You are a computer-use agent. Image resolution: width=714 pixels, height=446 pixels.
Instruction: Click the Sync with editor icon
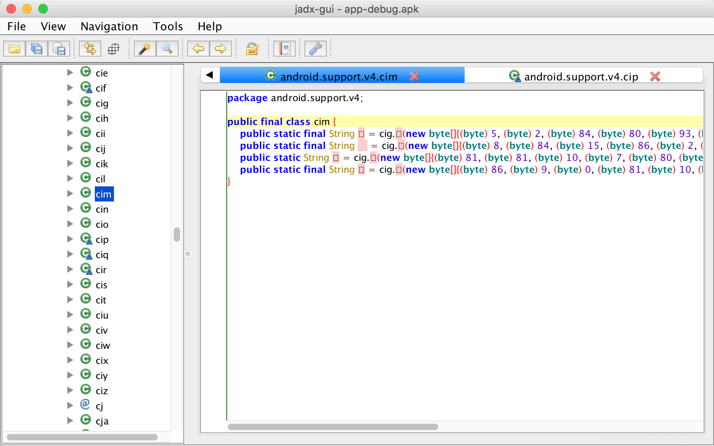point(90,49)
